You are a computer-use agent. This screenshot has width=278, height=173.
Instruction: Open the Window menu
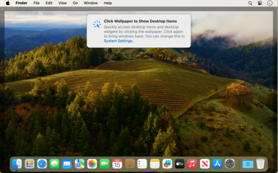(91, 3)
